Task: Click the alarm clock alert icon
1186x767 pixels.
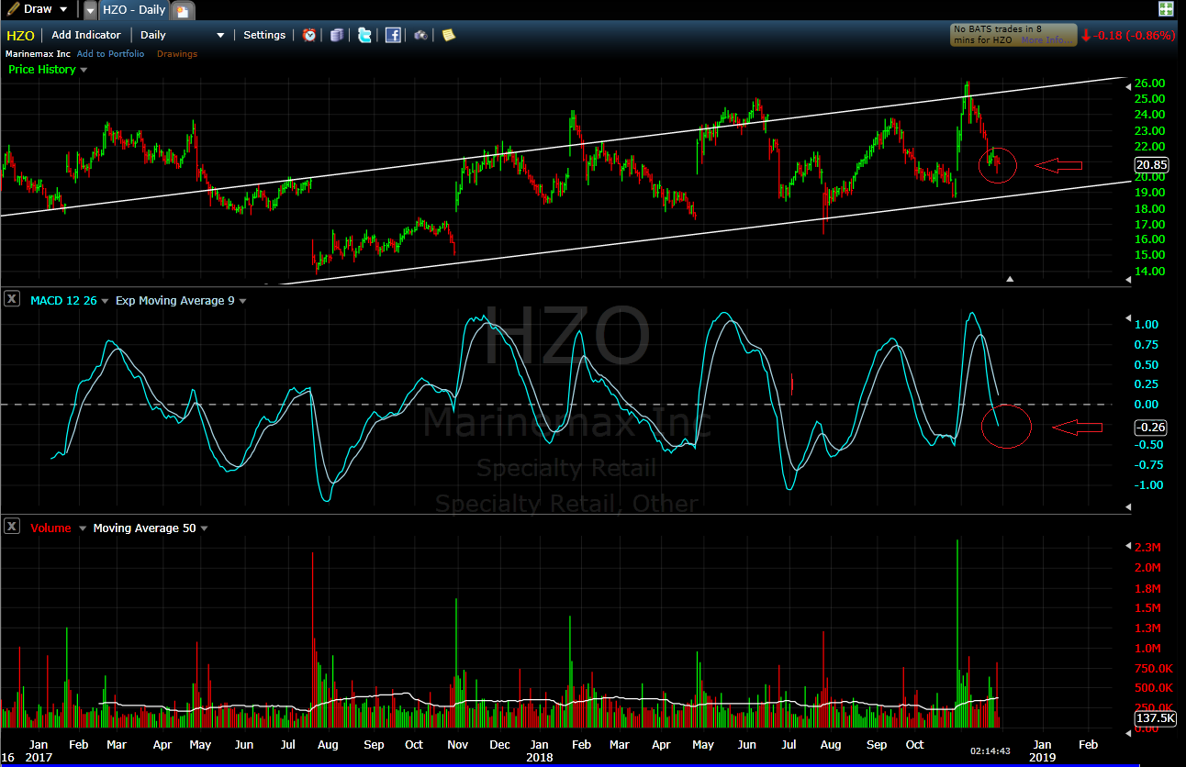Action: 309,35
